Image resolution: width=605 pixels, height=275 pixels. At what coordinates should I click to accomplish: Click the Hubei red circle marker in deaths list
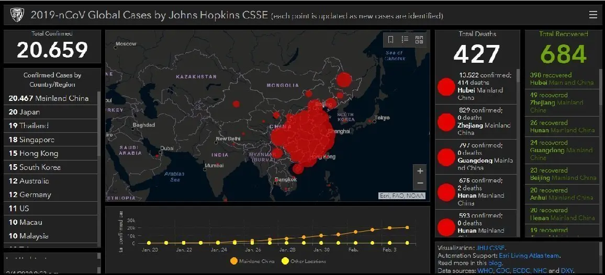(446, 87)
